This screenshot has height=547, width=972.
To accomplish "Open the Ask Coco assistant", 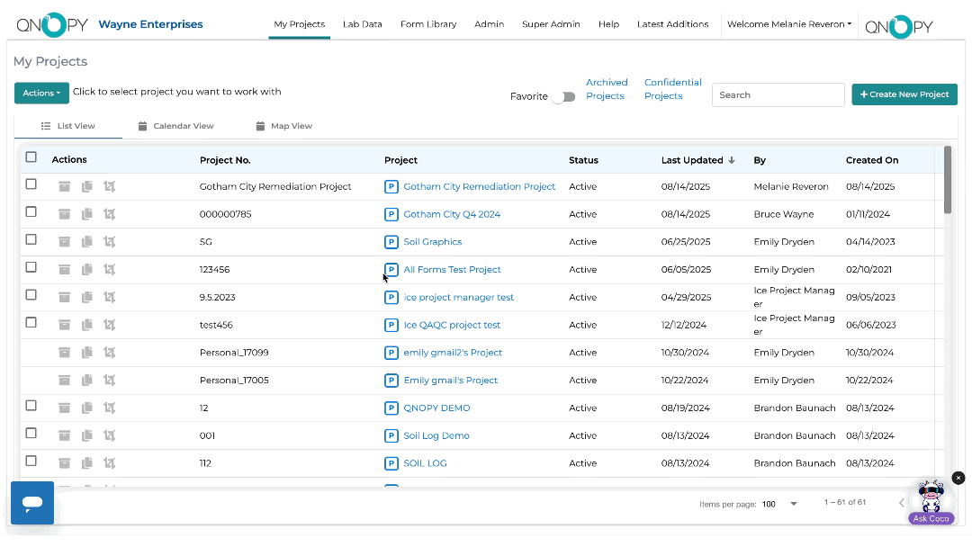I will click(931, 502).
